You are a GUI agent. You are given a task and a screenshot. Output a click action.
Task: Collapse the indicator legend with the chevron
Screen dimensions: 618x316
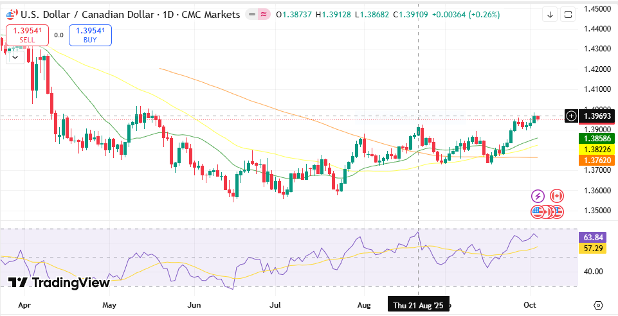coord(16,57)
